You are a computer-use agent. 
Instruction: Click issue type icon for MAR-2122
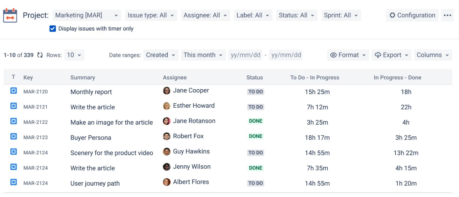click(x=14, y=121)
